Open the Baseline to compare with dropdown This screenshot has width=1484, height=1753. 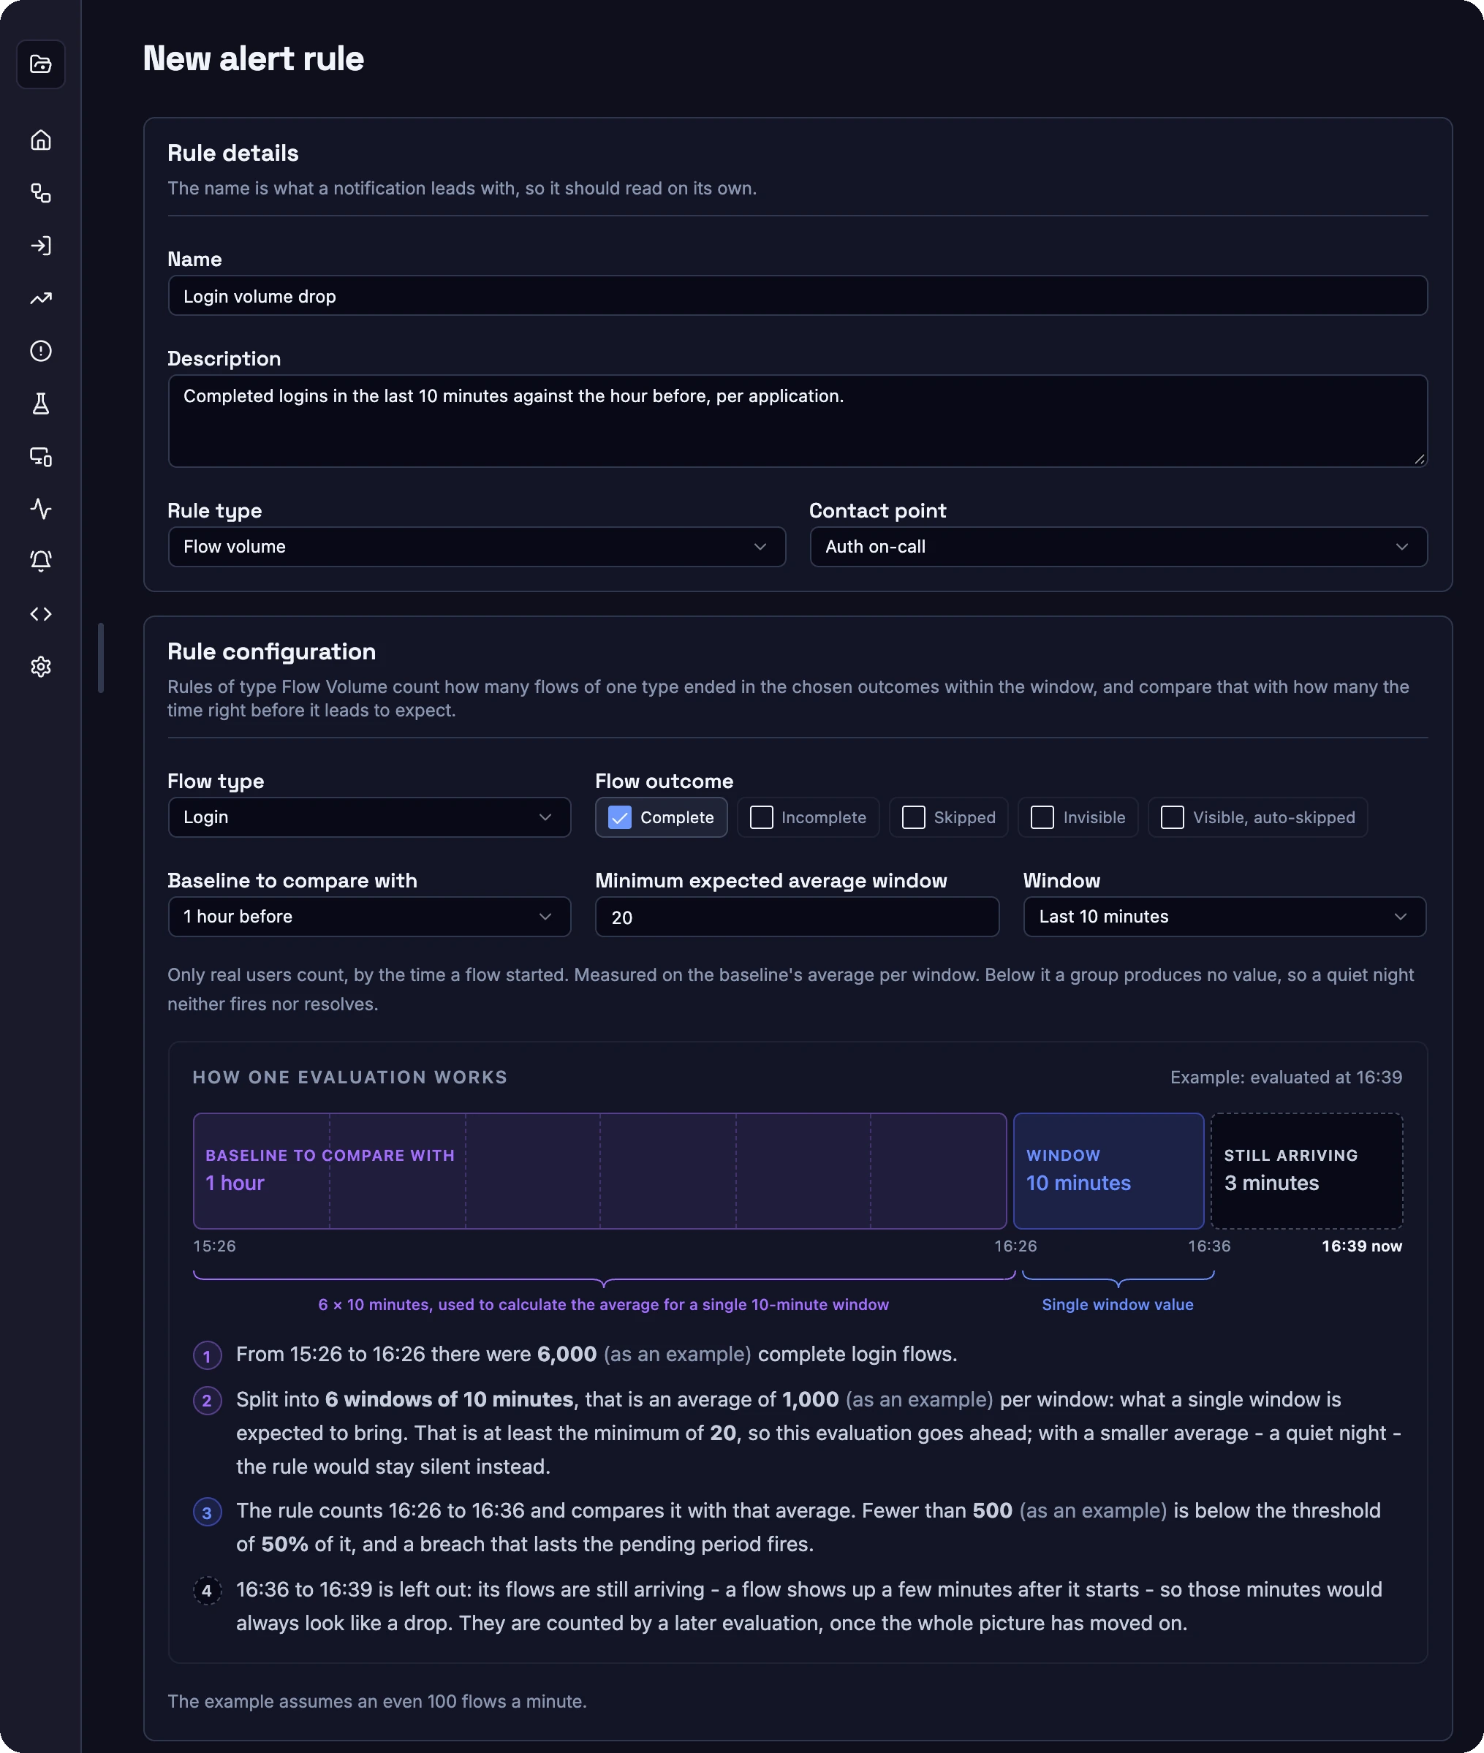tap(369, 917)
